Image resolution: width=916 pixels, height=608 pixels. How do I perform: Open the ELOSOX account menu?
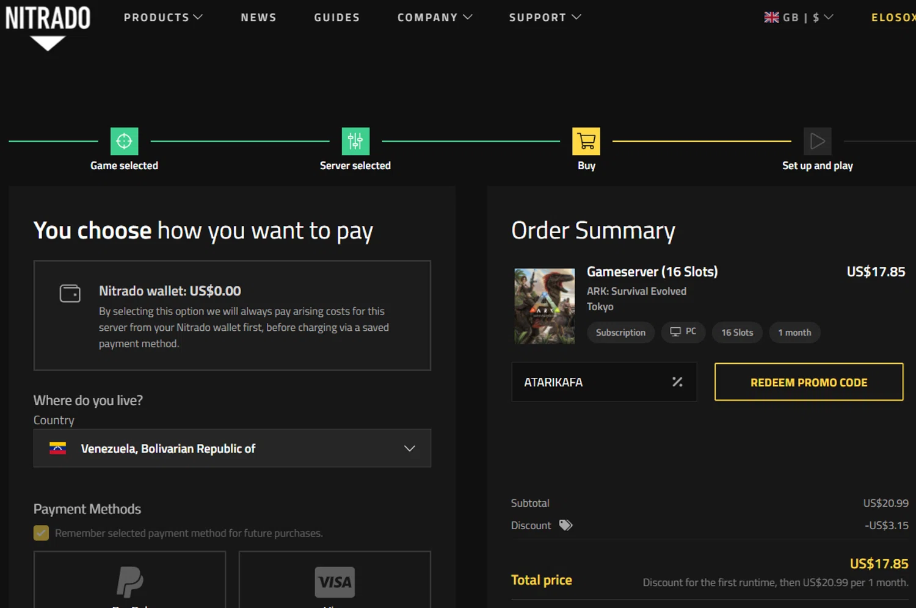coord(893,17)
